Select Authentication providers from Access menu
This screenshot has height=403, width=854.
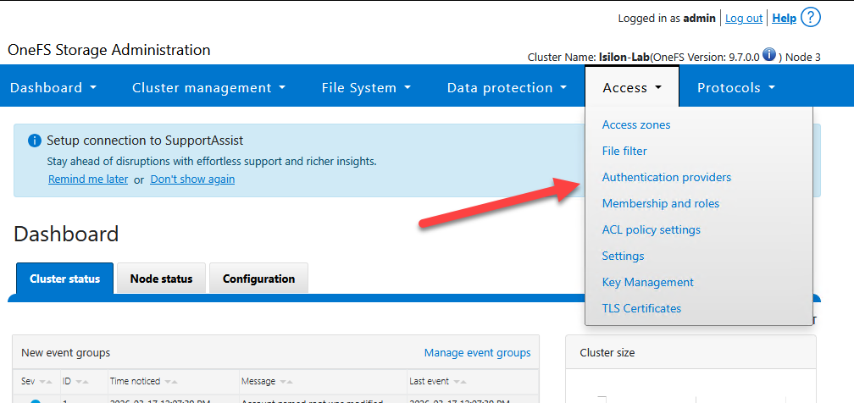pyautogui.click(x=666, y=177)
